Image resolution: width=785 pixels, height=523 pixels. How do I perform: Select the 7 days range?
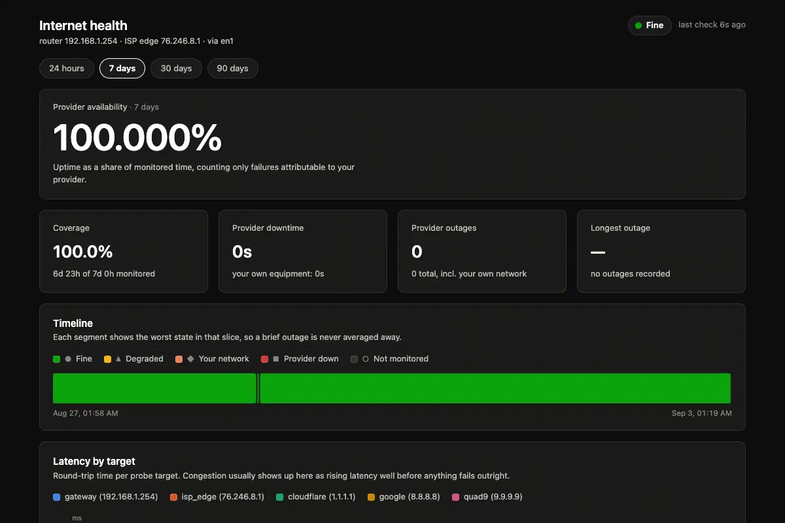[x=122, y=68]
